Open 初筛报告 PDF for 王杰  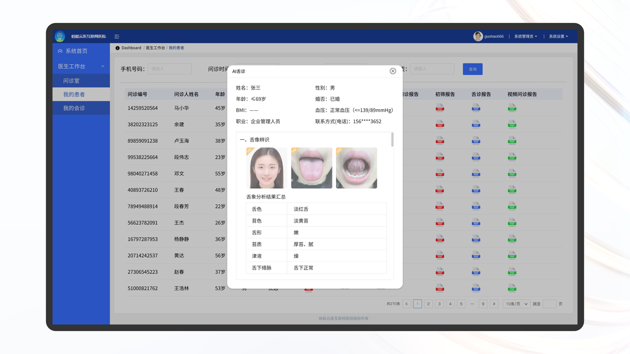[439, 222]
